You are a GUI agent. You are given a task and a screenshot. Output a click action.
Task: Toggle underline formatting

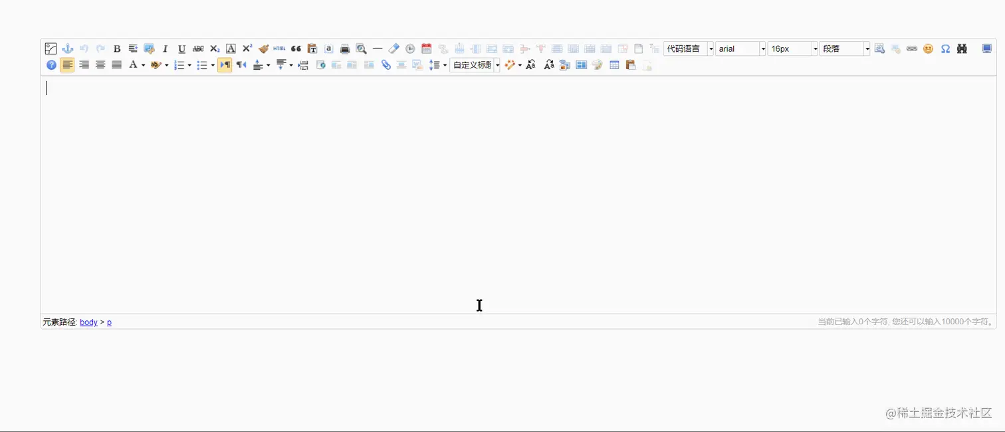(181, 49)
